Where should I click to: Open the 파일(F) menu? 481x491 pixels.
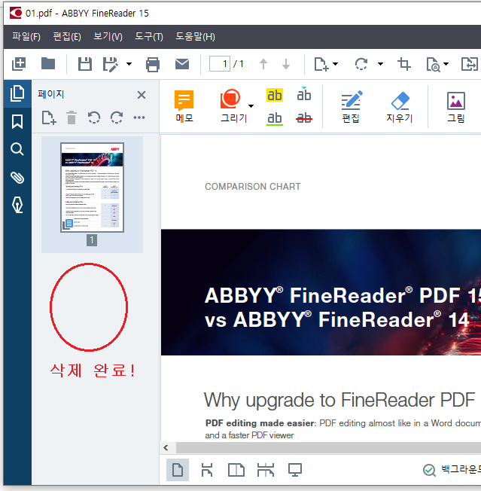[x=26, y=37]
